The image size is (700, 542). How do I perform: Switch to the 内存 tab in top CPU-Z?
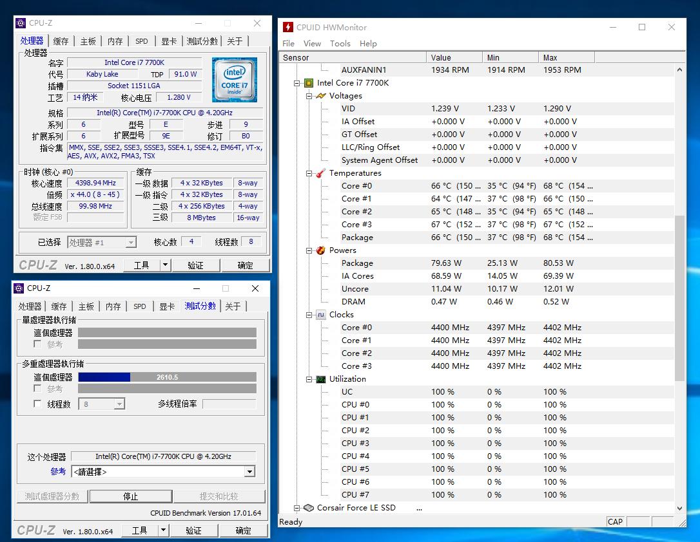tap(115, 41)
